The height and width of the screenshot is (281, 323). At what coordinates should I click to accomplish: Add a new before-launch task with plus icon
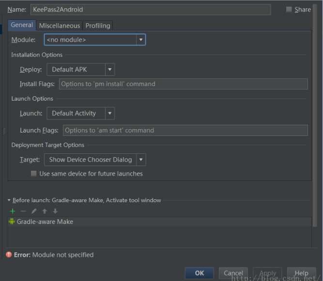pos(13,211)
